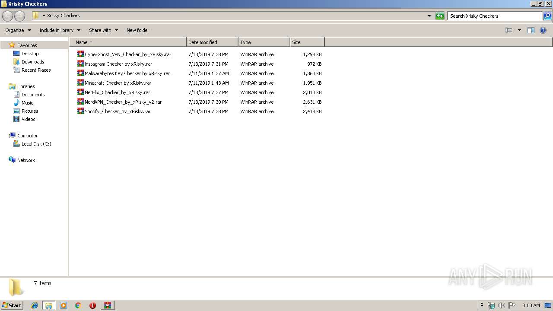Select NordVPN_Checker_by_xRisky_v2.rar archive icon

click(80, 102)
